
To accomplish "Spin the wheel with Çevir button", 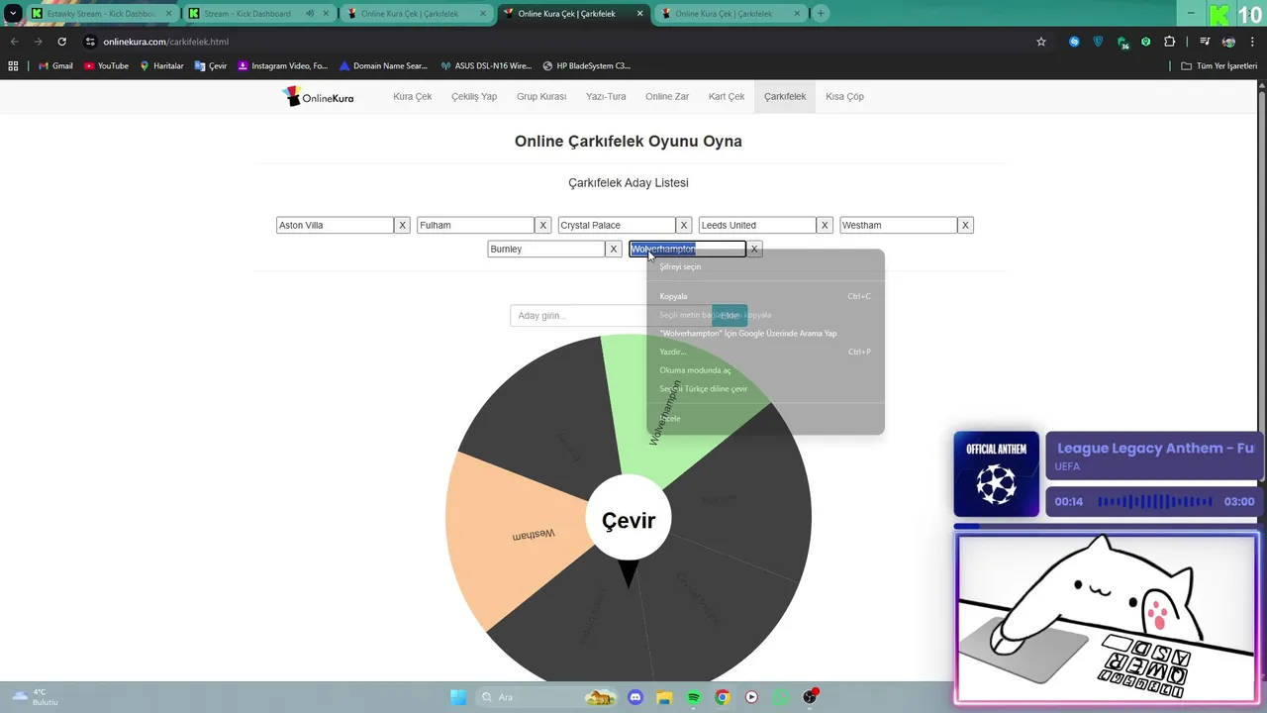I will click(629, 520).
